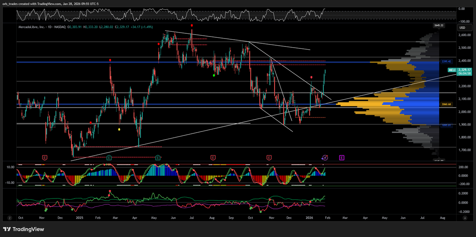Click the 2026 label on the time axis
This screenshot has width=476, height=237.
309,218
